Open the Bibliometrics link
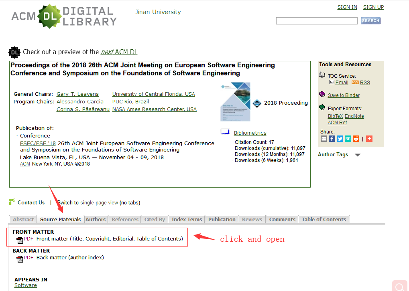The width and height of the screenshot is (409, 291). pos(250,133)
